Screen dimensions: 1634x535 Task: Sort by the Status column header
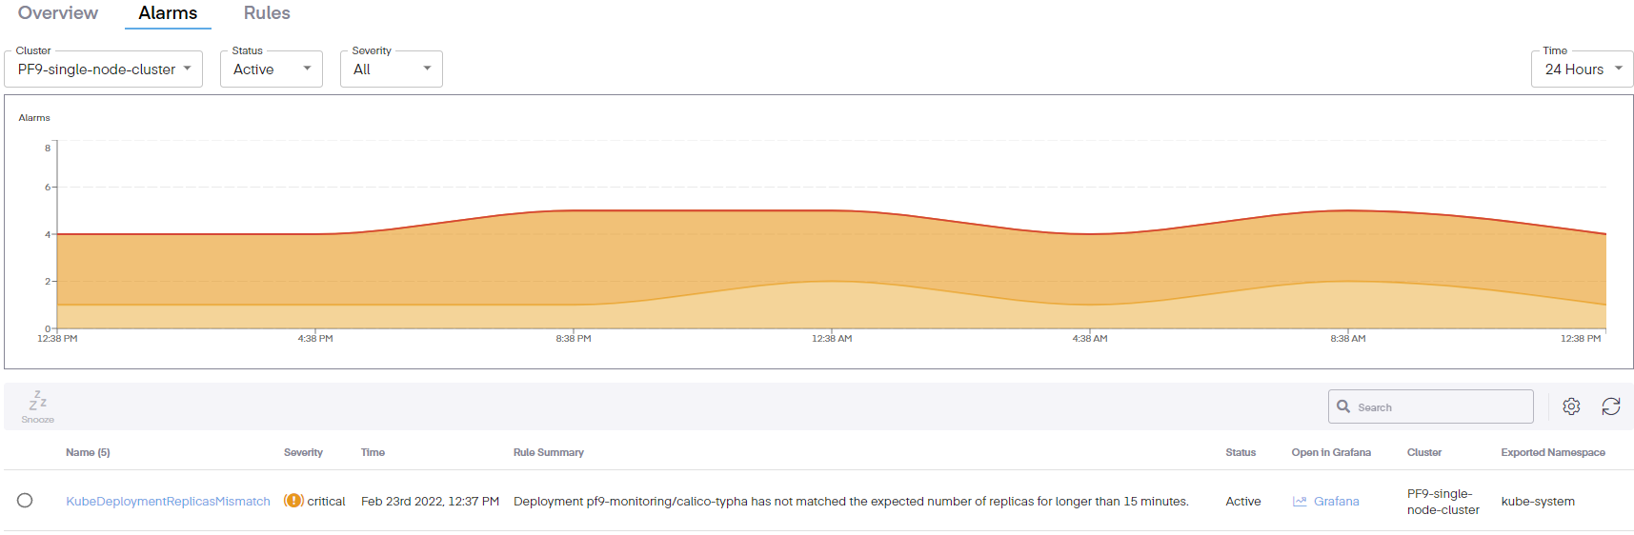(1240, 453)
